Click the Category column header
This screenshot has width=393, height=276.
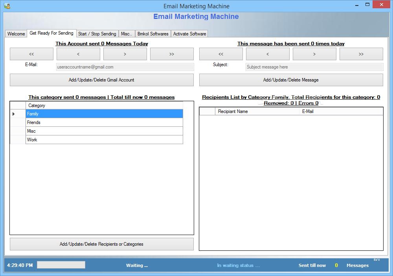click(104, 106)
